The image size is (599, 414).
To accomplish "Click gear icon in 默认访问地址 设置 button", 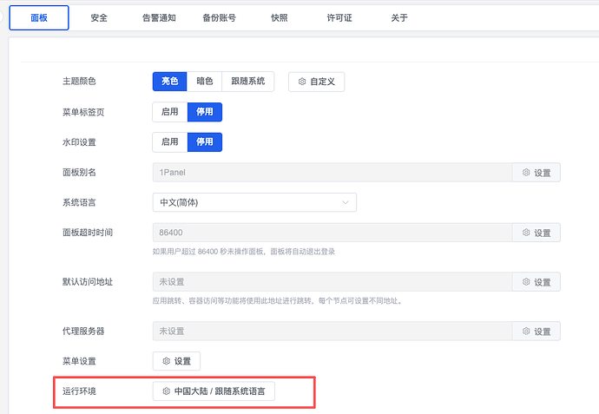I will point(526,282).
